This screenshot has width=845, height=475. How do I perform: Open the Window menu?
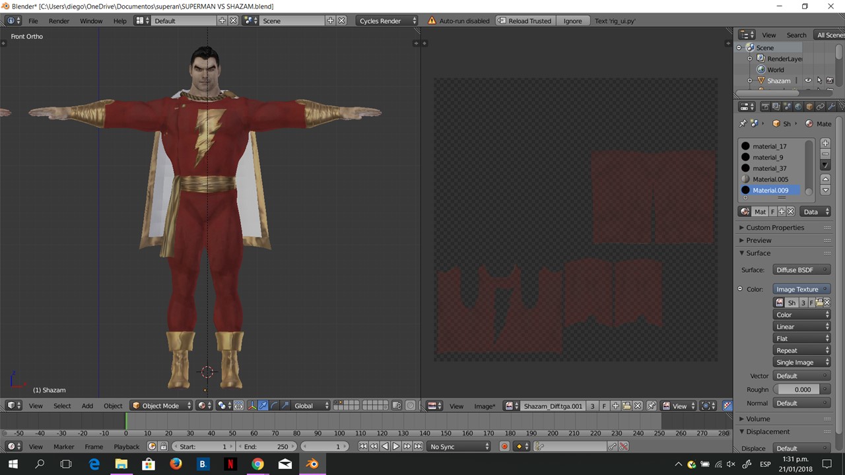pyautogui.click(x=91, y=20)
